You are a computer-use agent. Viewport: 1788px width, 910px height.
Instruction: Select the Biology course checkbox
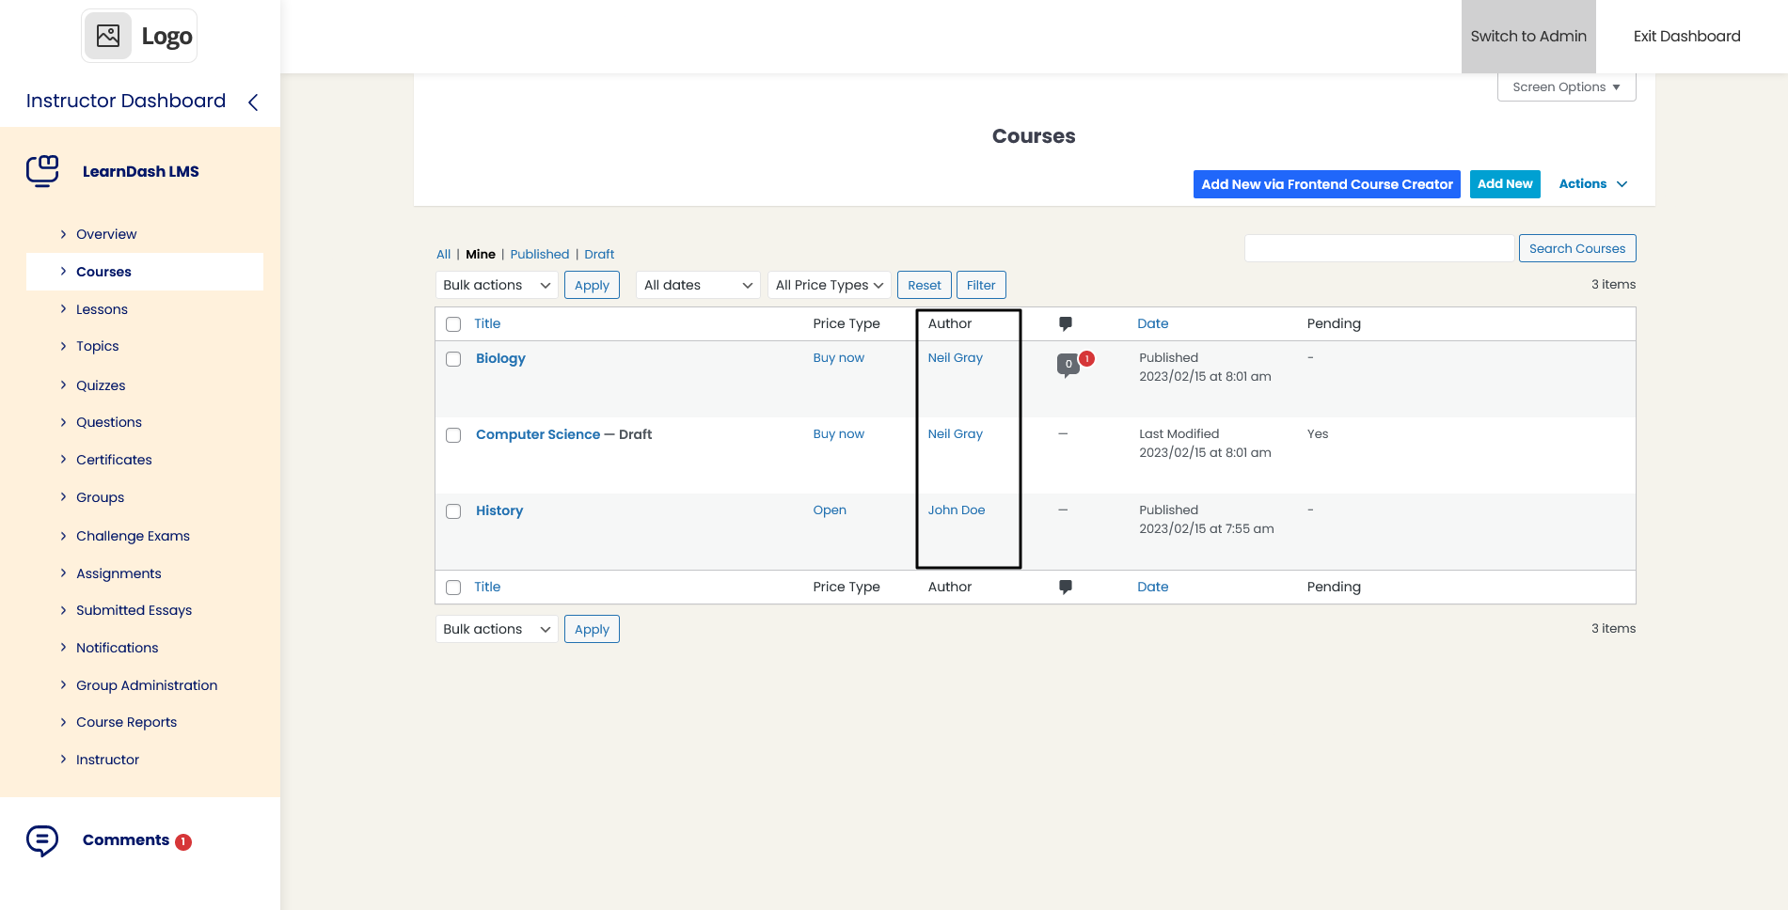pos(453,359)
